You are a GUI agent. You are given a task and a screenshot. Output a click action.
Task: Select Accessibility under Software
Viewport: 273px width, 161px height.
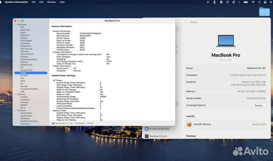[x=26, y=113]
